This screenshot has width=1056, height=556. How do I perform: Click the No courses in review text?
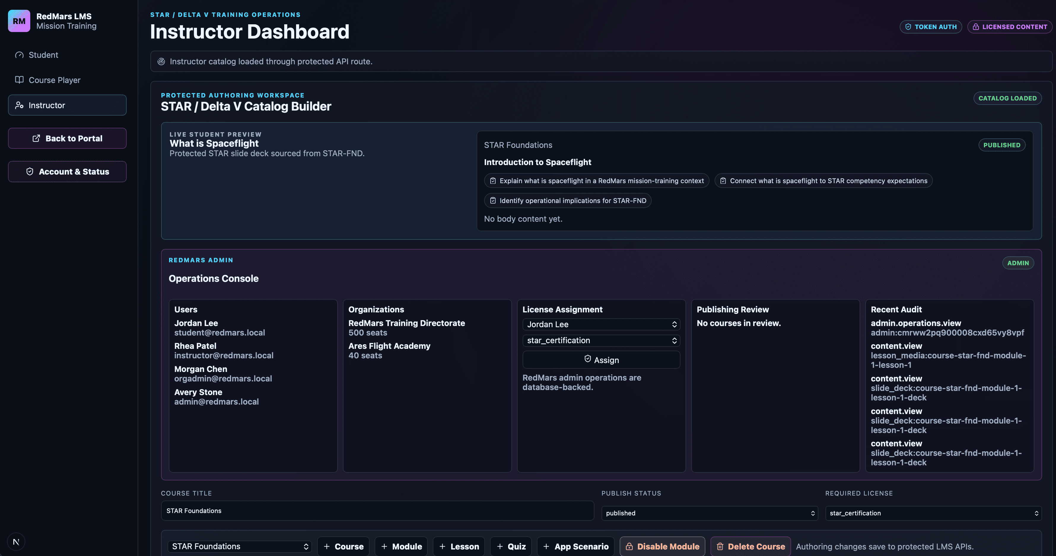pyautogui.click(x=739, y=323)
